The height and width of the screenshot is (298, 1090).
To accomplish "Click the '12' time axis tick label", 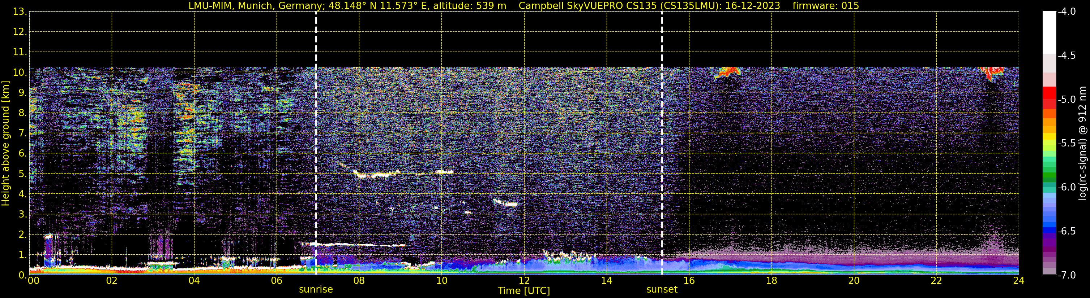I will point(524,281).
